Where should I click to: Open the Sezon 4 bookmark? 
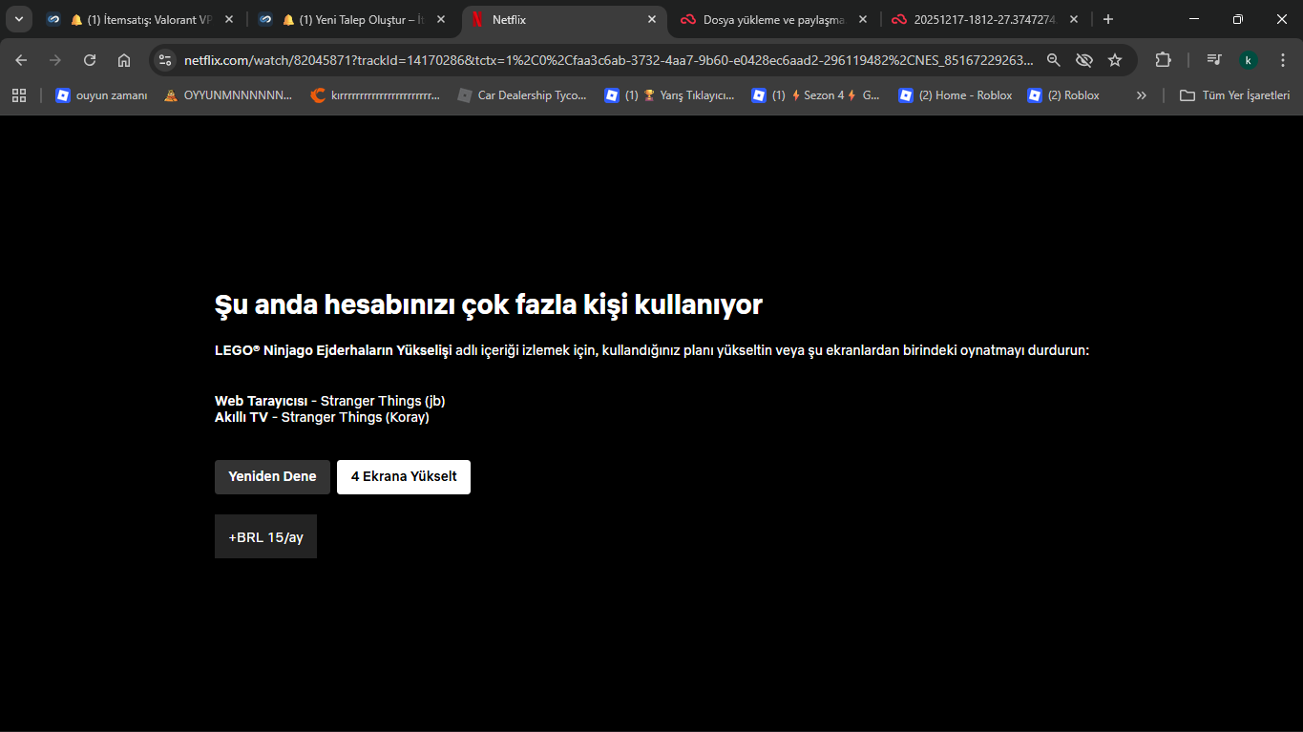816,95
